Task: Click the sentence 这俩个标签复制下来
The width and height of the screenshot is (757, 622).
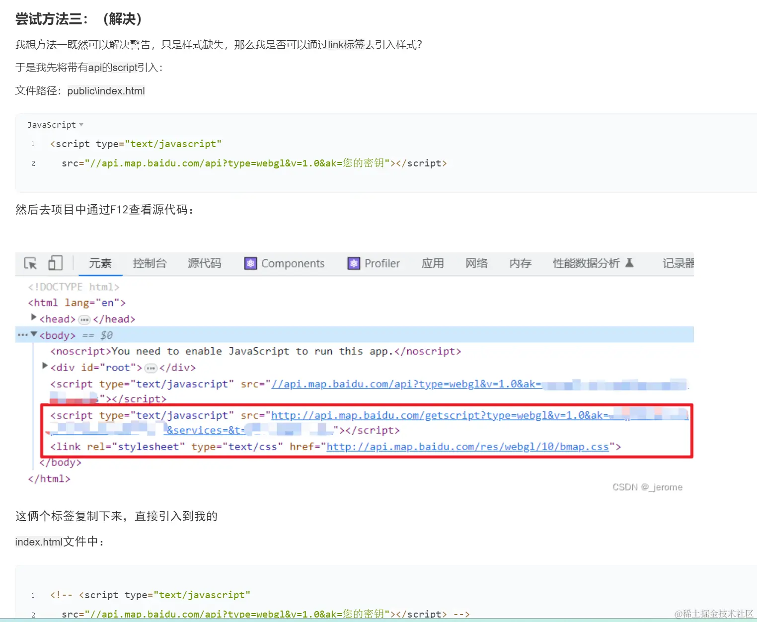Action: click(x=116, y=516)
